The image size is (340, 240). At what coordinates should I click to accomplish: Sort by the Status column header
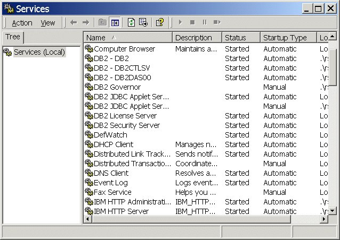pyautogui.click(x=241, y=38)
